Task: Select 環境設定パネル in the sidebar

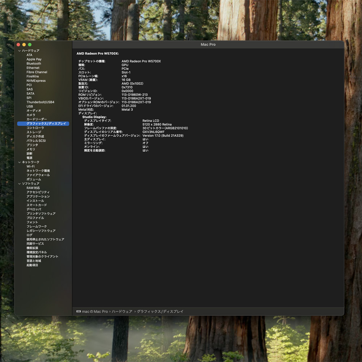Action: [x=37, y=252]
